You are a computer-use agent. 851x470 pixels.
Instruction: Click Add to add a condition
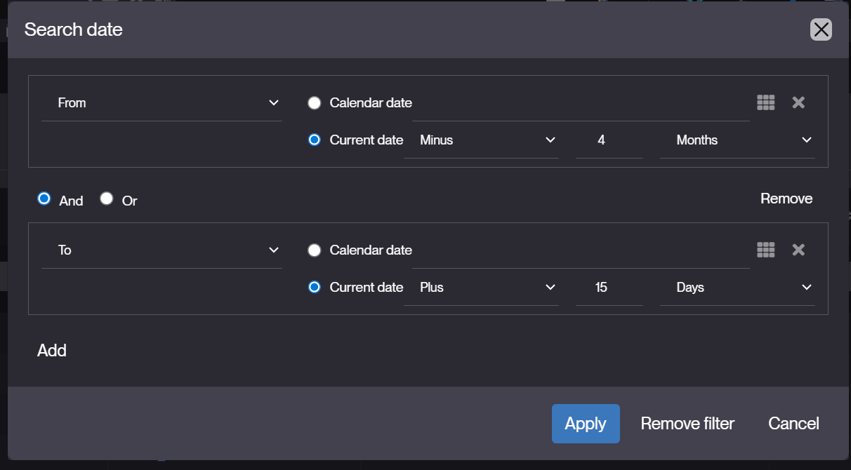click(52, 351)
